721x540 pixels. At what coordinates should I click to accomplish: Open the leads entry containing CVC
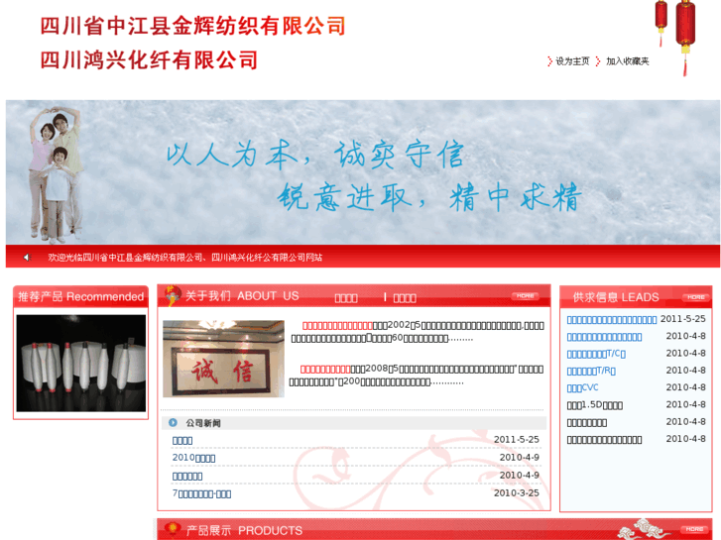(582, 387)
